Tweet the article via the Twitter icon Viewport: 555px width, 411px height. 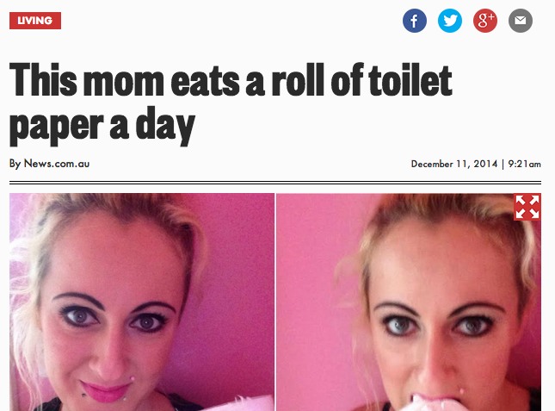(x=450, y=21)
